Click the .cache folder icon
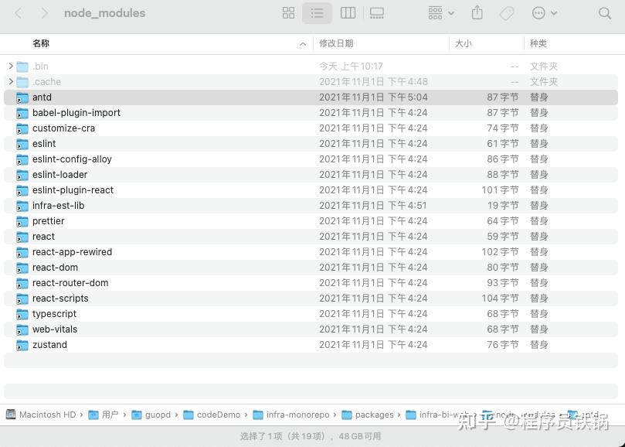The image size is (625, 447). (22, 82)
